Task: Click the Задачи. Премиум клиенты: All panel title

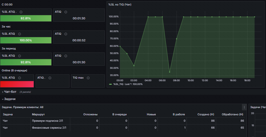Action: pos(23,107)
